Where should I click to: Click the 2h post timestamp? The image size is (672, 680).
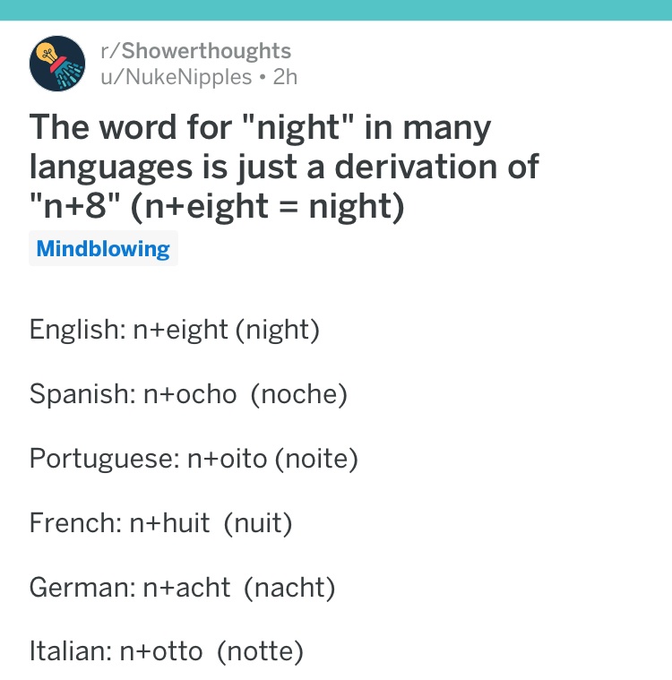coord(285,77)
